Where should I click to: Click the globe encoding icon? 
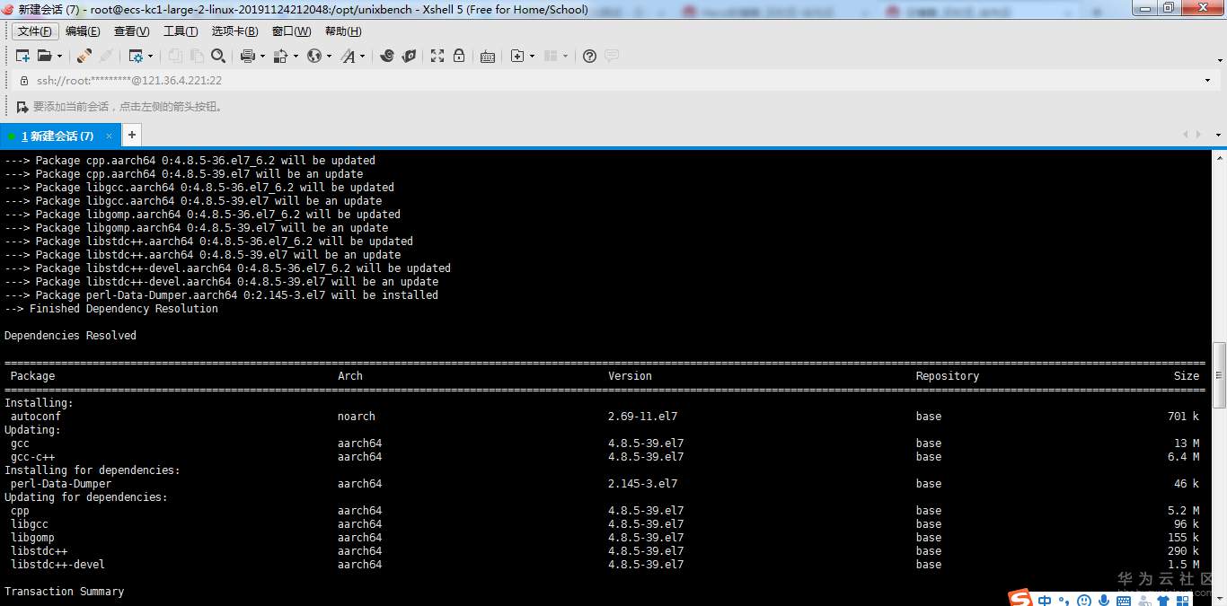[x=314, y=56]
